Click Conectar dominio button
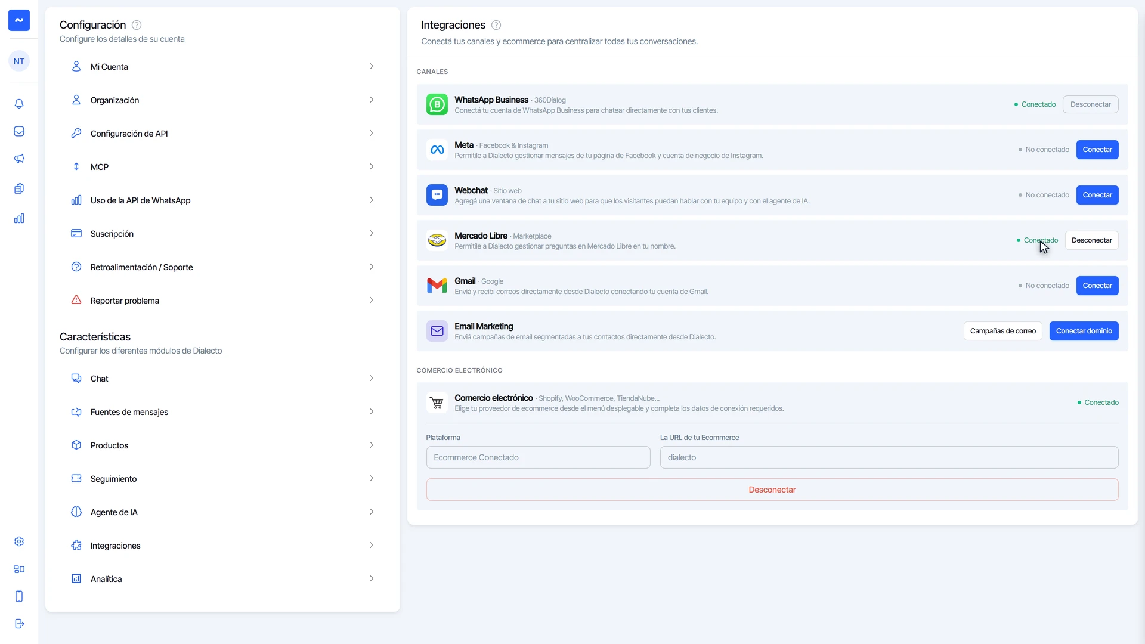Screen dimensions: 1145x644 pyautogui.click(x=1084, y=331)
